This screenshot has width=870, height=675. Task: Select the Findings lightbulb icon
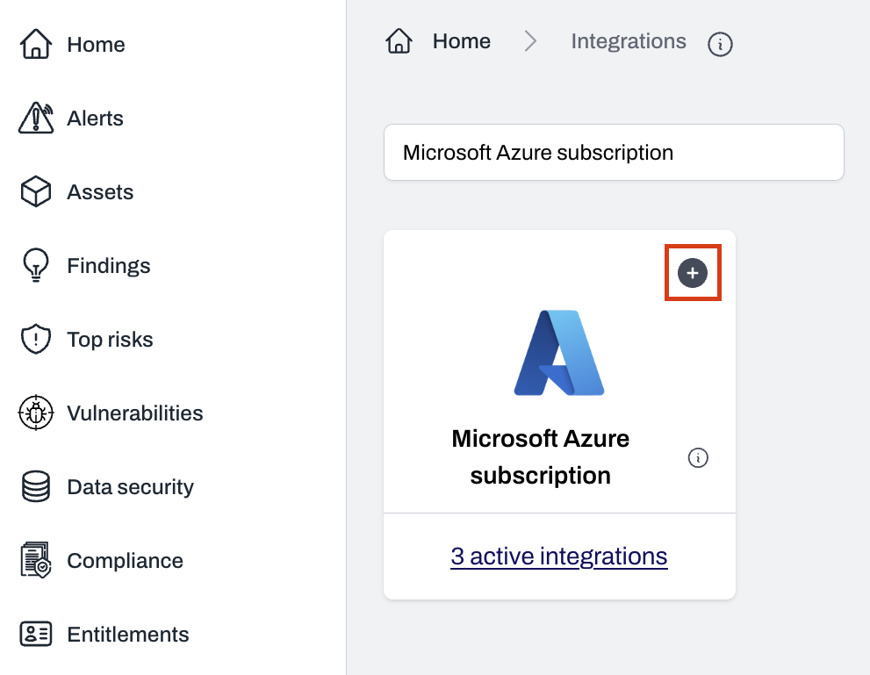(x=35, y=266)
